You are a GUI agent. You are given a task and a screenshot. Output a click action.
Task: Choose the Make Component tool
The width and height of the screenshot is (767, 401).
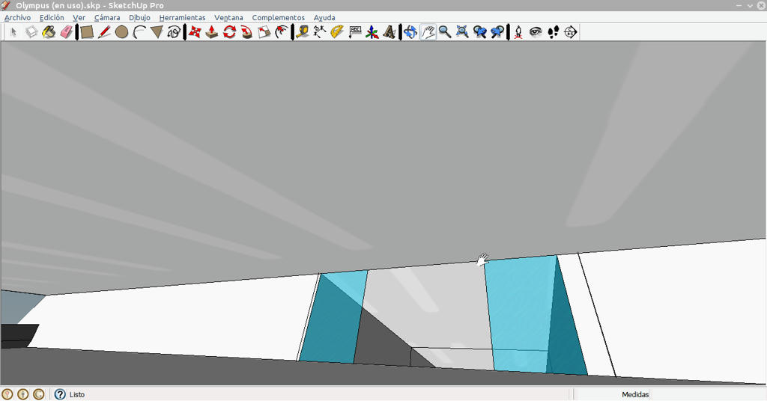(x=31, y=32)
